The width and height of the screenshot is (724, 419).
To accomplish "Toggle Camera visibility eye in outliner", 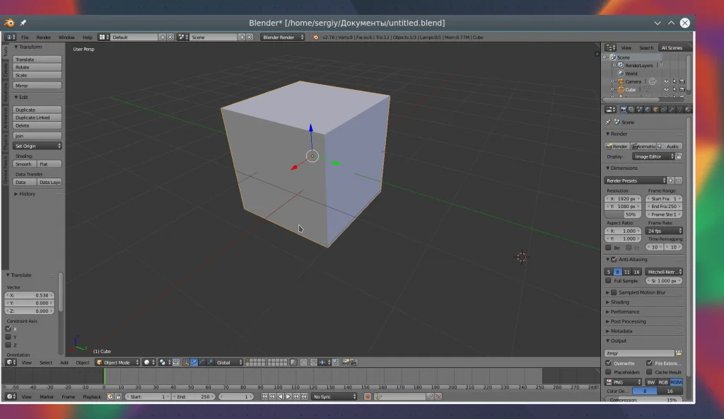I will click(x=665, y=81).
